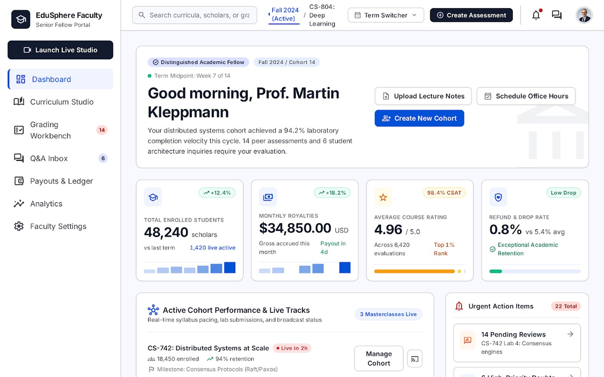Open Q&A Inbox in sidebar

point(60,158)
